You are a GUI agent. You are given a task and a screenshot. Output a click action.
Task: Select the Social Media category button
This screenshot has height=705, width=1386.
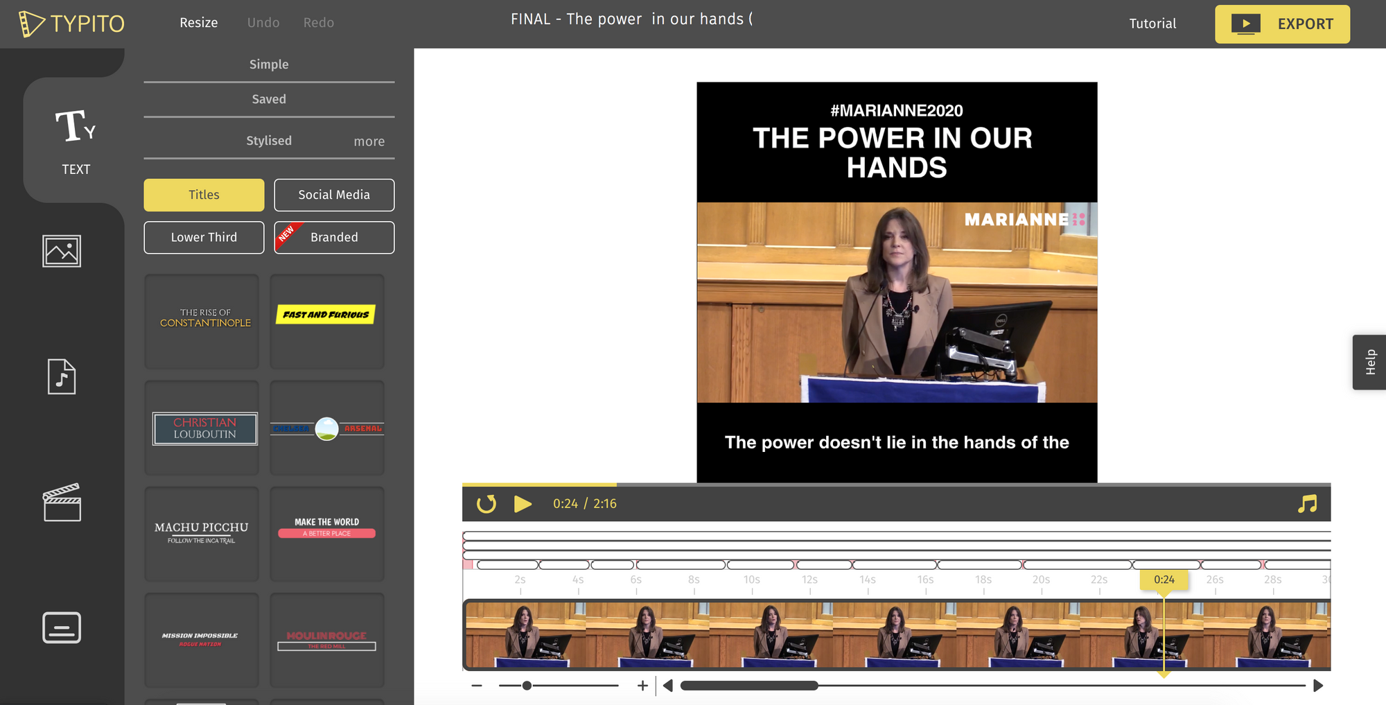pos(334,195)
